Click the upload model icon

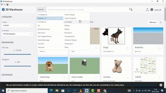pos(147,10)
